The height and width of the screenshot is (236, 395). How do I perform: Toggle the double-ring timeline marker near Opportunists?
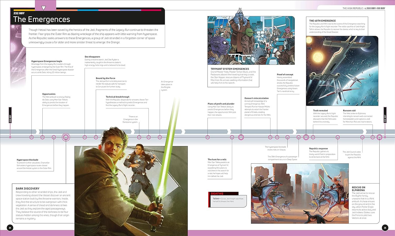pyautogui.click(x=65, y=137)
